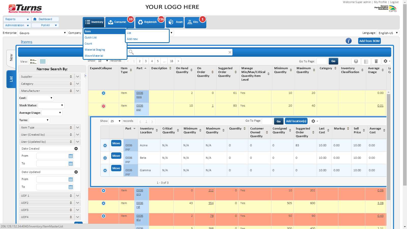Click the trash delete icon

click(x=376, y=61)
